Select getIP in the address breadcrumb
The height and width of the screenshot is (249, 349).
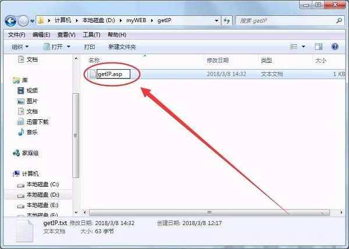(x=164, y=20)
